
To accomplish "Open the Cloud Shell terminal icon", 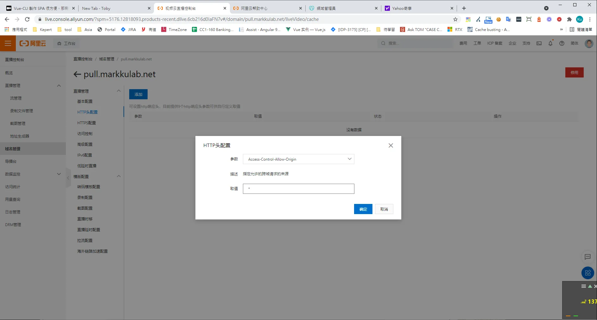I will (539, 43).
